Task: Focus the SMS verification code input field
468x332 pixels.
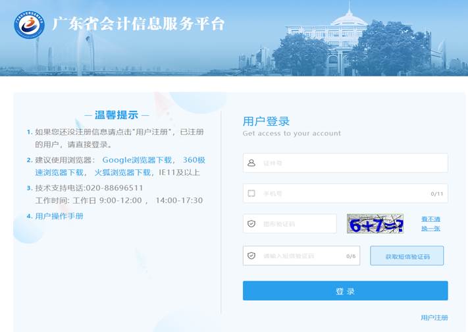Action: [301, 256]
